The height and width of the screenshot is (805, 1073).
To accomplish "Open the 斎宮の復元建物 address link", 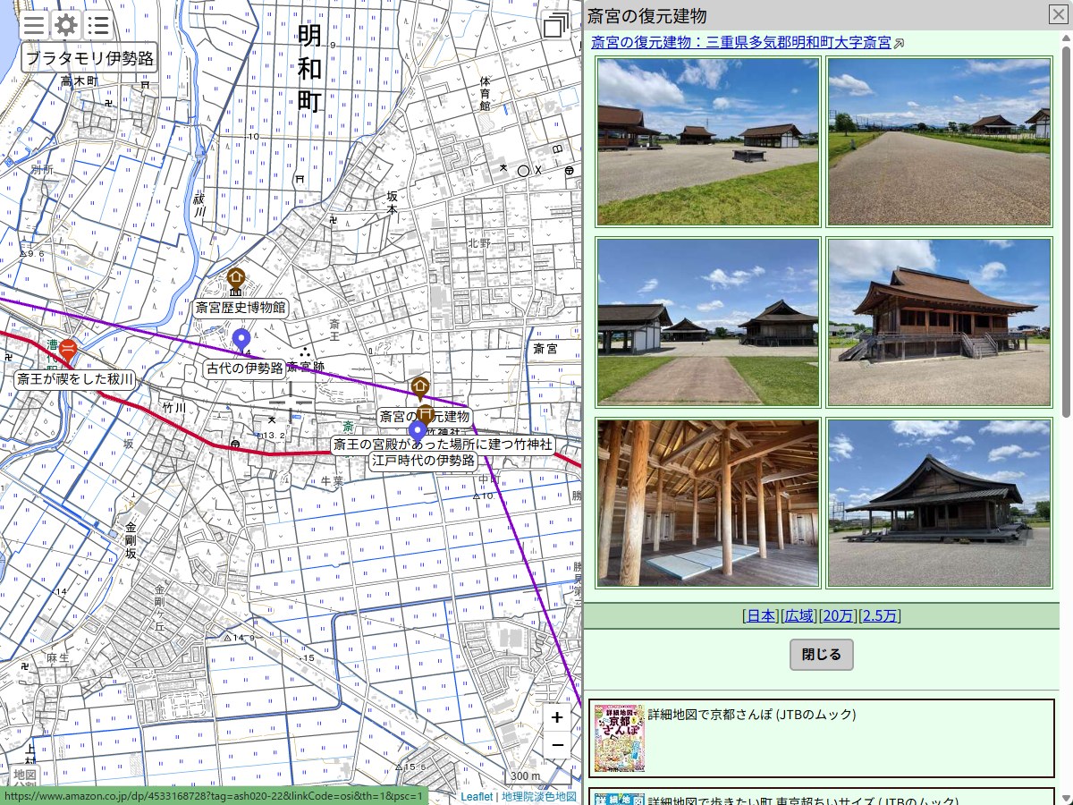I will (x=740, y=42).
